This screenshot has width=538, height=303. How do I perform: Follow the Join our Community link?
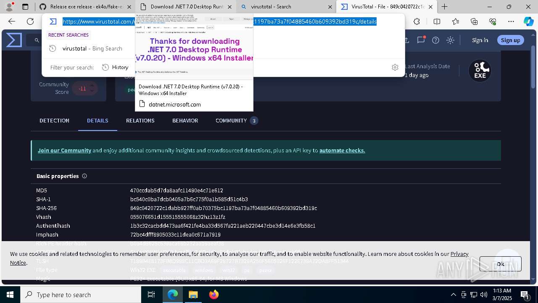[64, 150]
